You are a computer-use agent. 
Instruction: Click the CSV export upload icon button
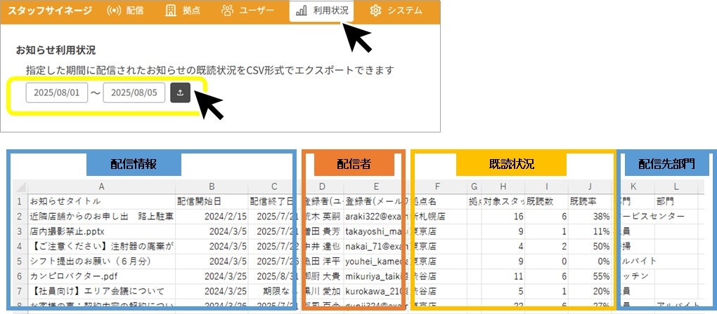(180, 93)
